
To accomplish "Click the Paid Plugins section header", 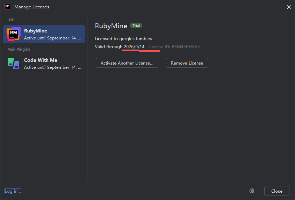I will 19,49.
